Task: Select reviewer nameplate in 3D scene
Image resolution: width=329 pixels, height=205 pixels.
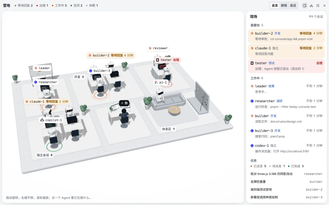Action: 158,48
